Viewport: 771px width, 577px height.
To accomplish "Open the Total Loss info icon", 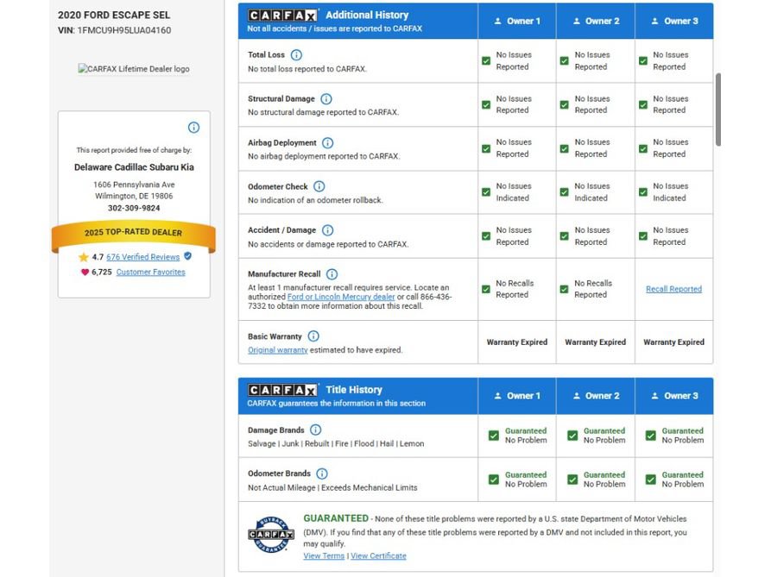I will [x=296, y=55].
